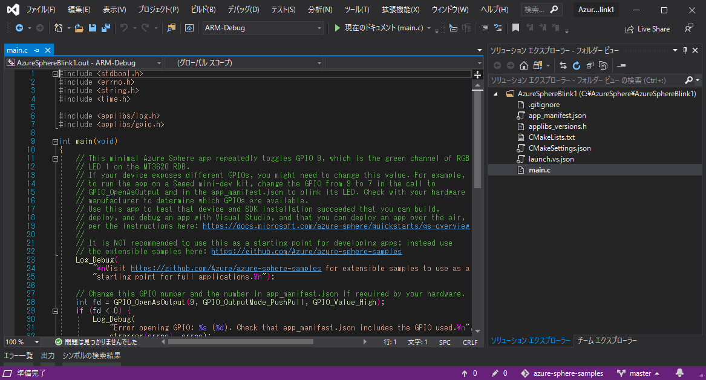Collapse the AzureSphereBlink1 folder tree node

point(495,94)
